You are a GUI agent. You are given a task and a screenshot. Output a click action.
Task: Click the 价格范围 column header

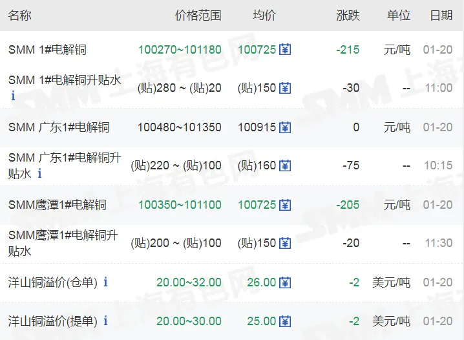(x=198, y=16)
